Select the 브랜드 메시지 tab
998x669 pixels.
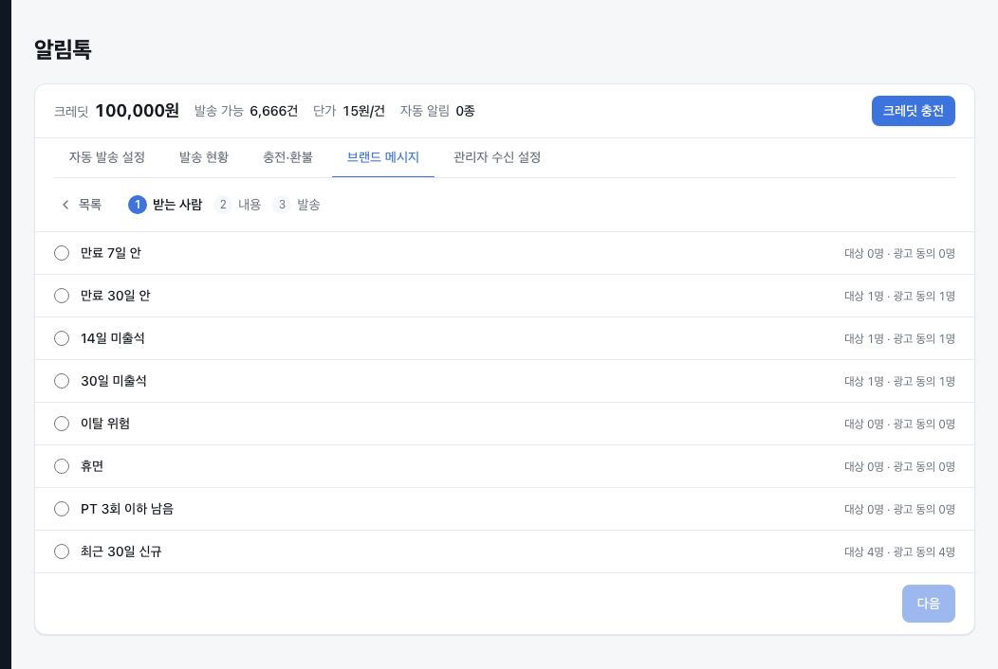coord(383,157)
